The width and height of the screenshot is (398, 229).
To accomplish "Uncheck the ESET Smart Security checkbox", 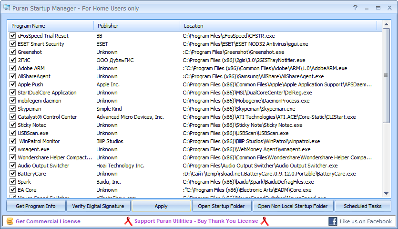I will pos(13,44).
